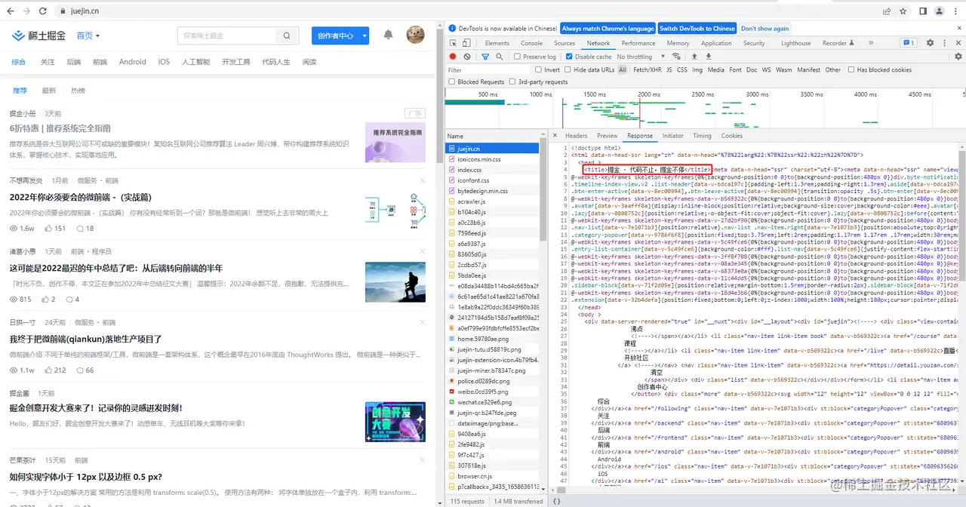This screenshot has width=966, height=507.
Task: Click the Juejin logo
Action: 38,35
